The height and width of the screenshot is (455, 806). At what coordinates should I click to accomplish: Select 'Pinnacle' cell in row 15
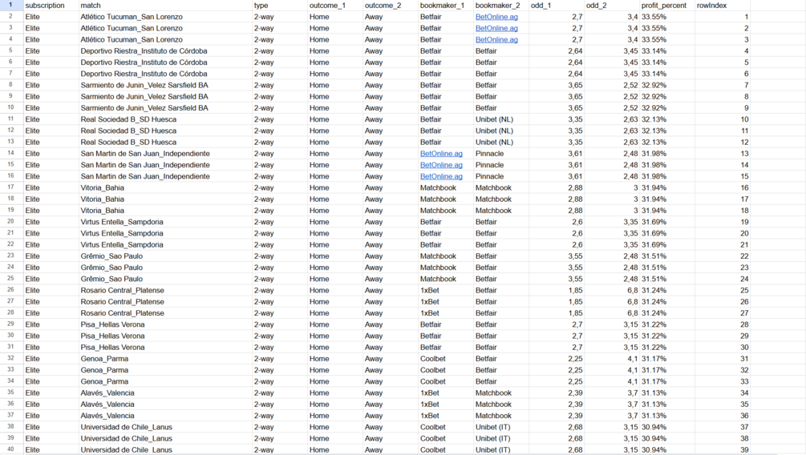click(x=501, y=165)
